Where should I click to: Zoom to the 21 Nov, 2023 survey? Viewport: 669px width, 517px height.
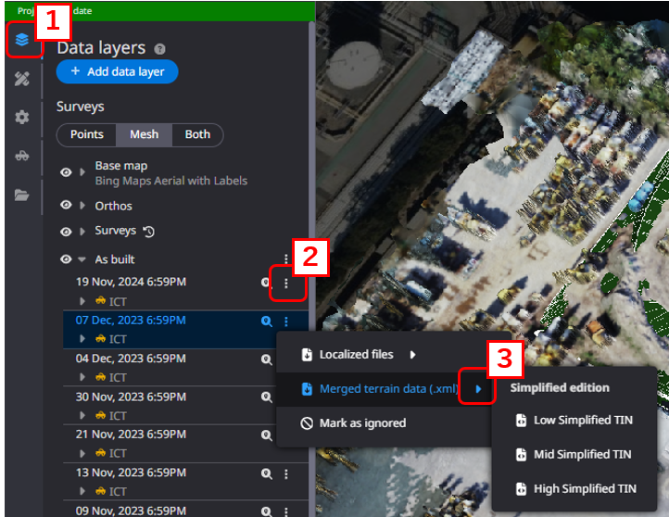pos(267,435)
